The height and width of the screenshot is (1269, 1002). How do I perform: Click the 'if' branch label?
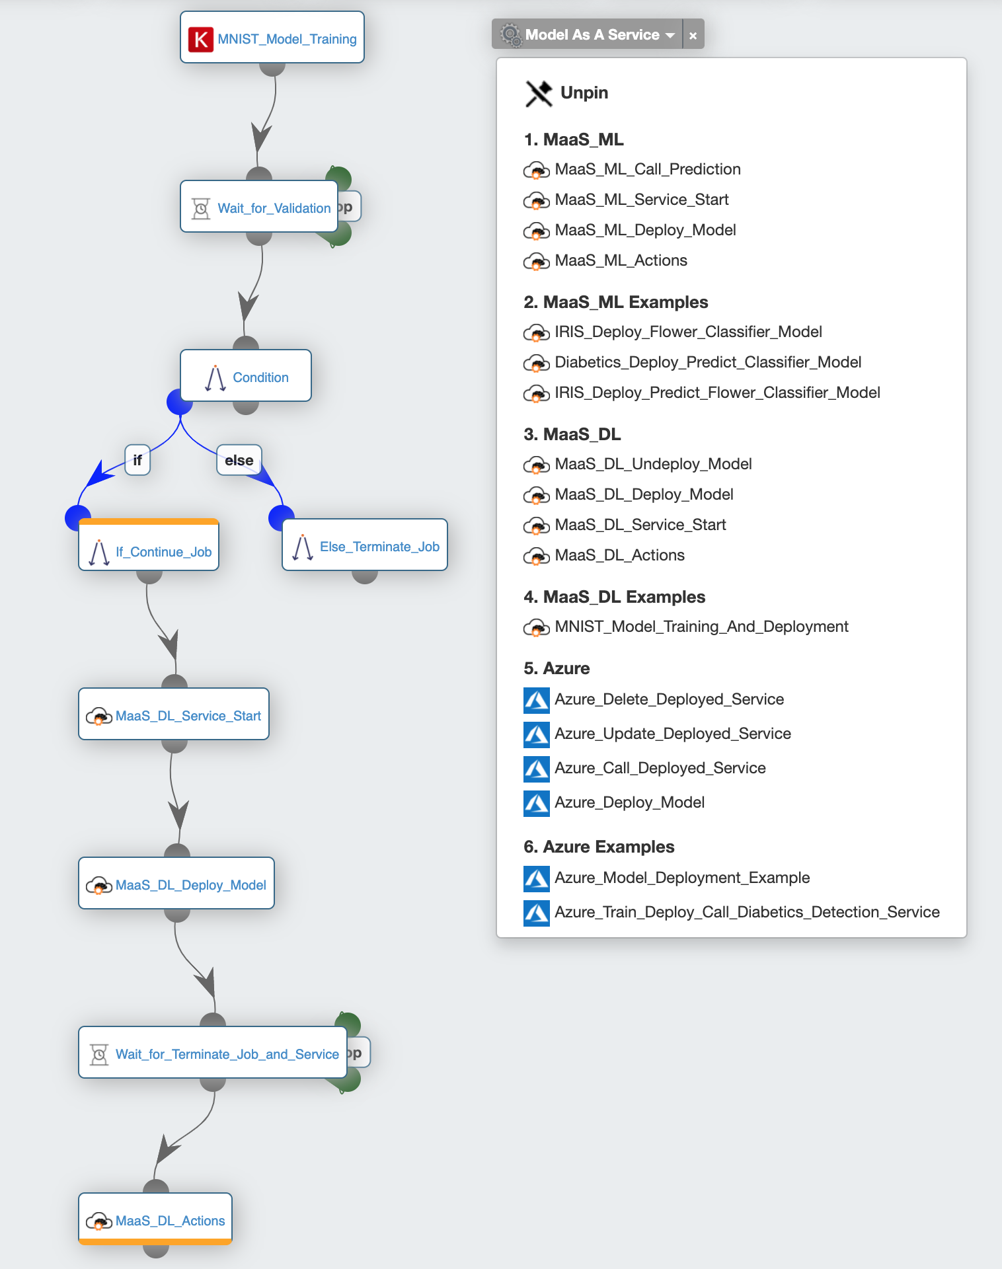(x=137, y=461)
